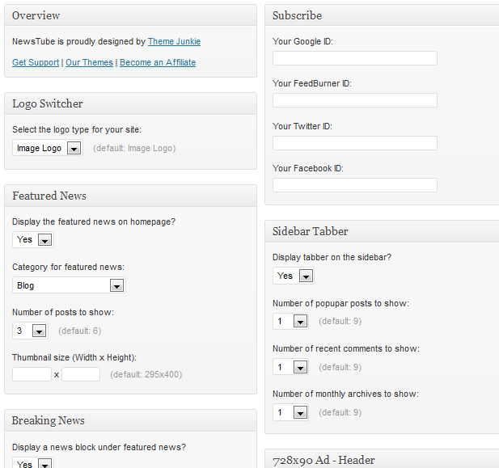499x468 pixels.
Task: Click Become an Affiliate link
Action: point(158,62)
